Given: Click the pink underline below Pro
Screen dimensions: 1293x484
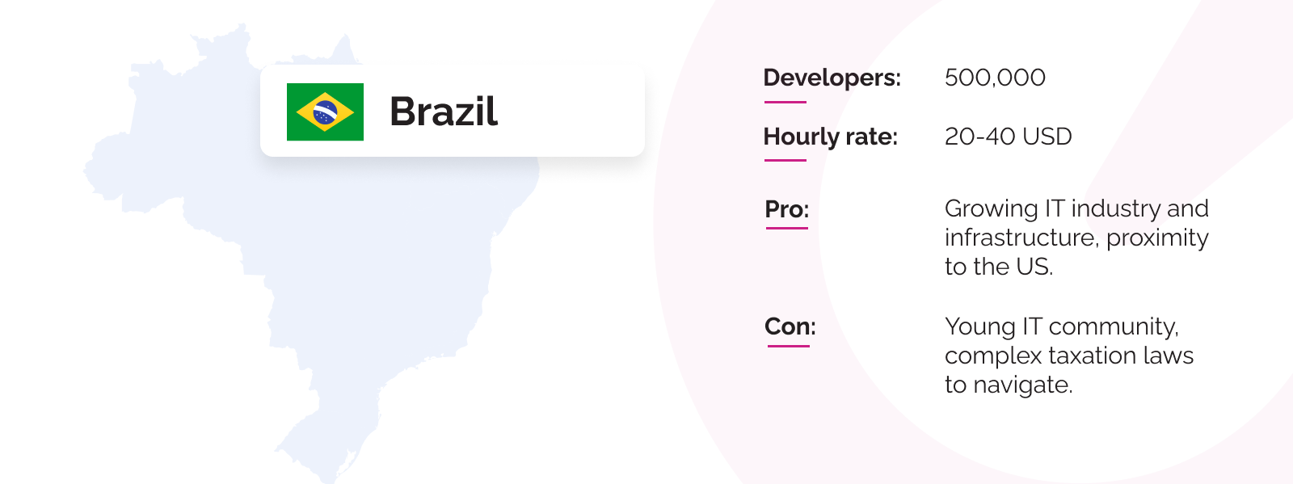Looking at the screenshot, I should pyautogui.click(x=787, y=228).
